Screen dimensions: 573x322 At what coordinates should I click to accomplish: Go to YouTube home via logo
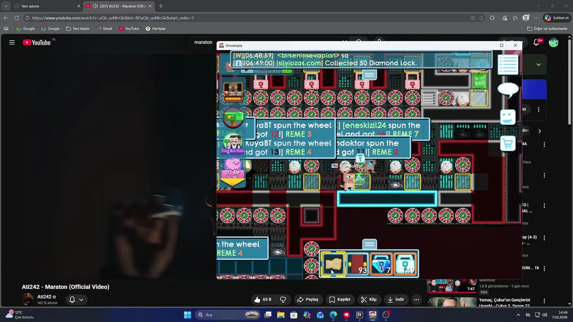[38, 42]
